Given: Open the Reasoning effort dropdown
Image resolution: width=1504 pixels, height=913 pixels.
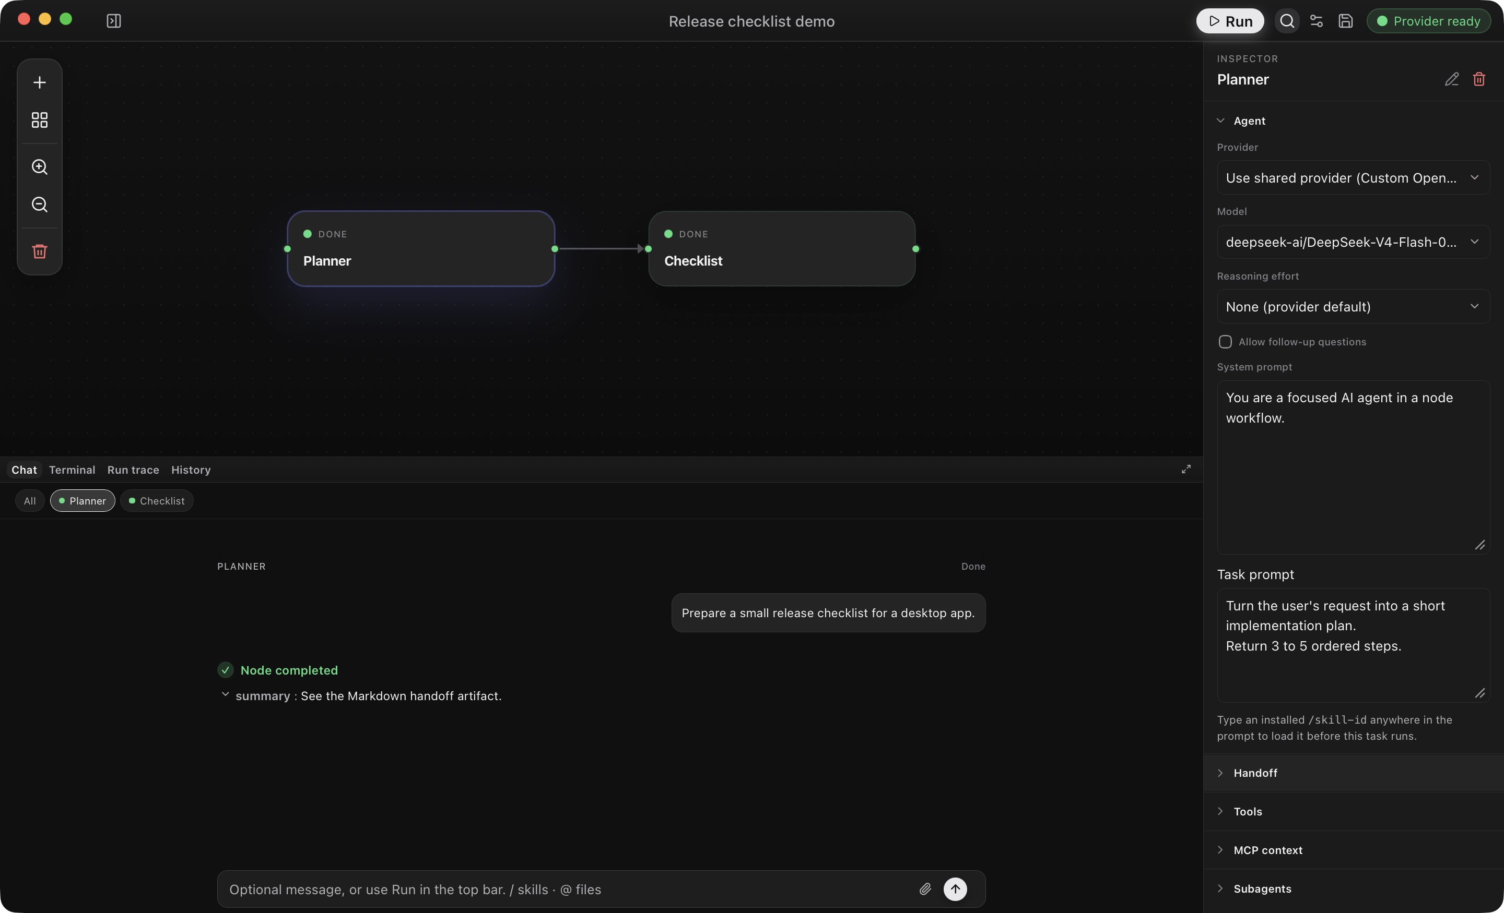Looking at the screenshot, I should point(1353,306).
